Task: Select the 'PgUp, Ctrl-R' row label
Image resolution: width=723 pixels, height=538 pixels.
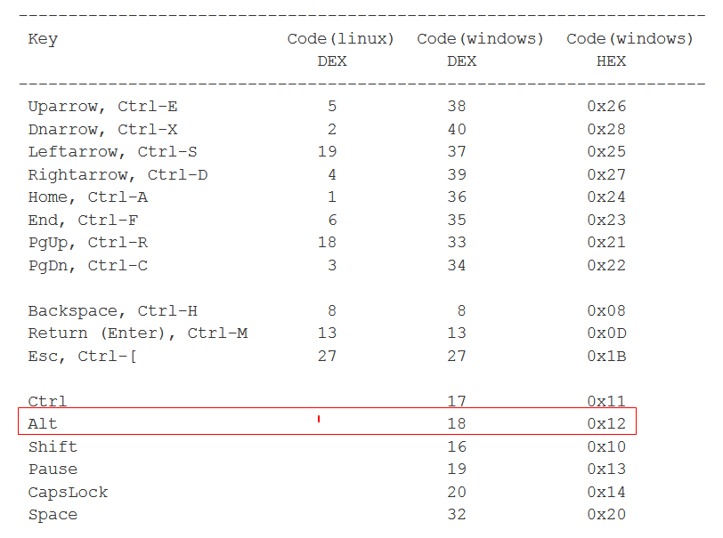Action: click(87, 243)
